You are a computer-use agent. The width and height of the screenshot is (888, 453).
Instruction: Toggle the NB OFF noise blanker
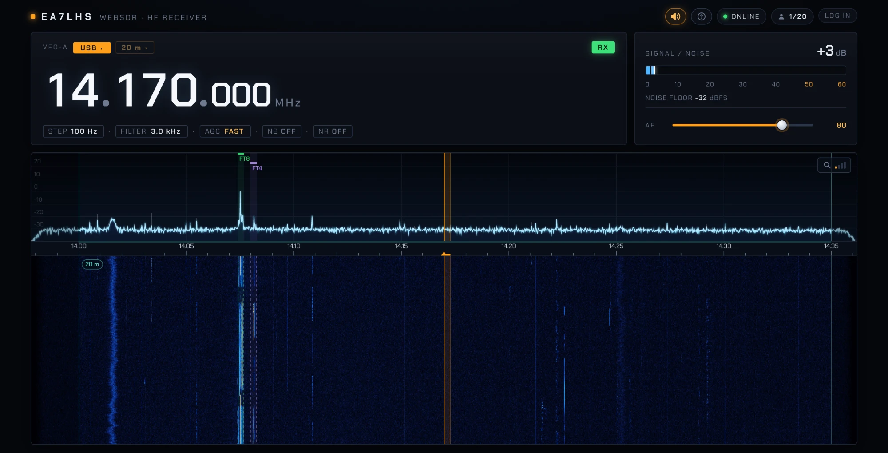click(282, 131)
